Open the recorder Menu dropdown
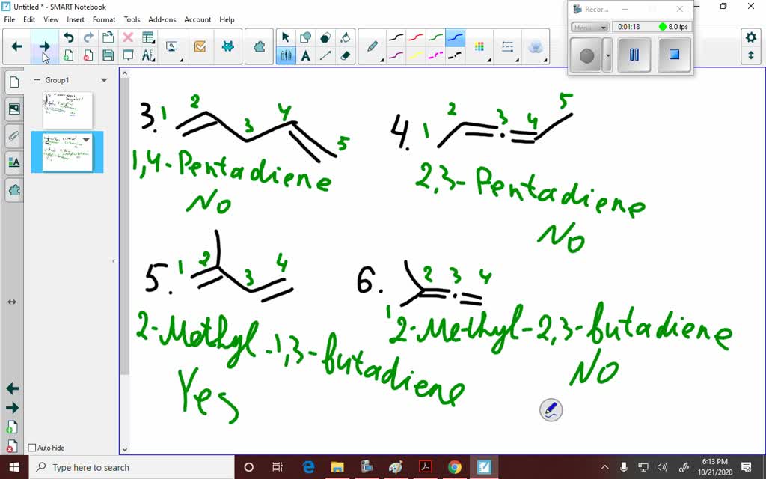The image size is (766, 479). pos(590,26)
